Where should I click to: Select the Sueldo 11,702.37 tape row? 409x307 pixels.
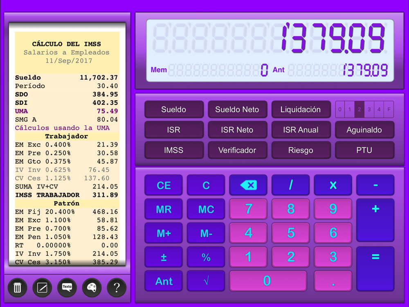tap(67, 77)
